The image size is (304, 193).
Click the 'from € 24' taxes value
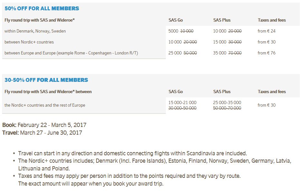pos(266,31)
